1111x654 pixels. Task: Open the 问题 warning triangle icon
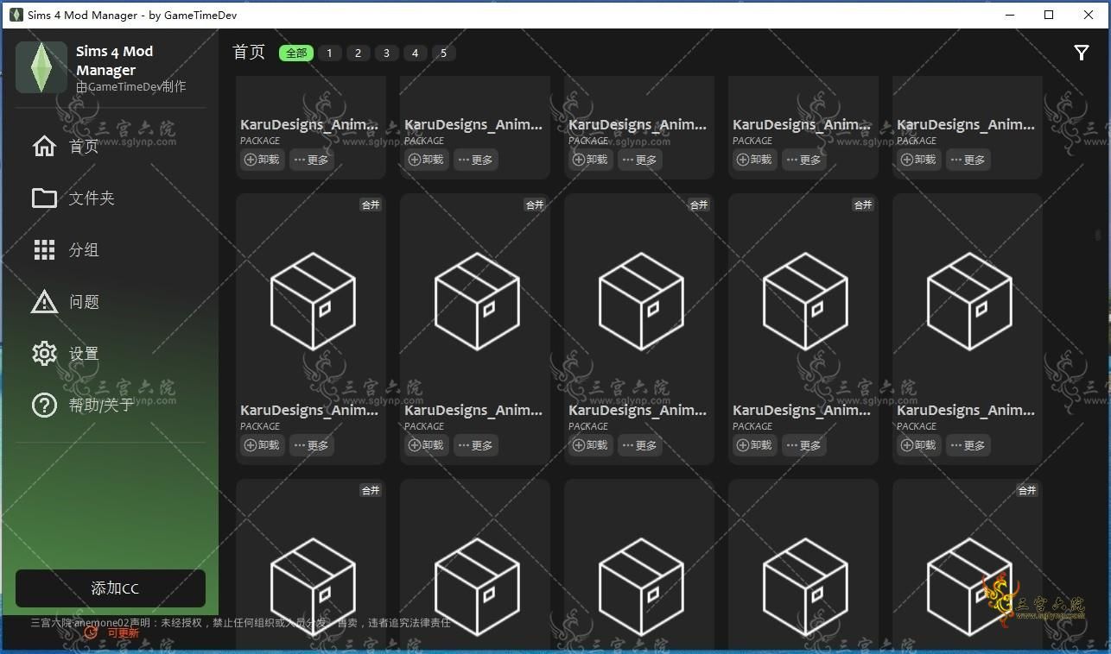point(44,301)
